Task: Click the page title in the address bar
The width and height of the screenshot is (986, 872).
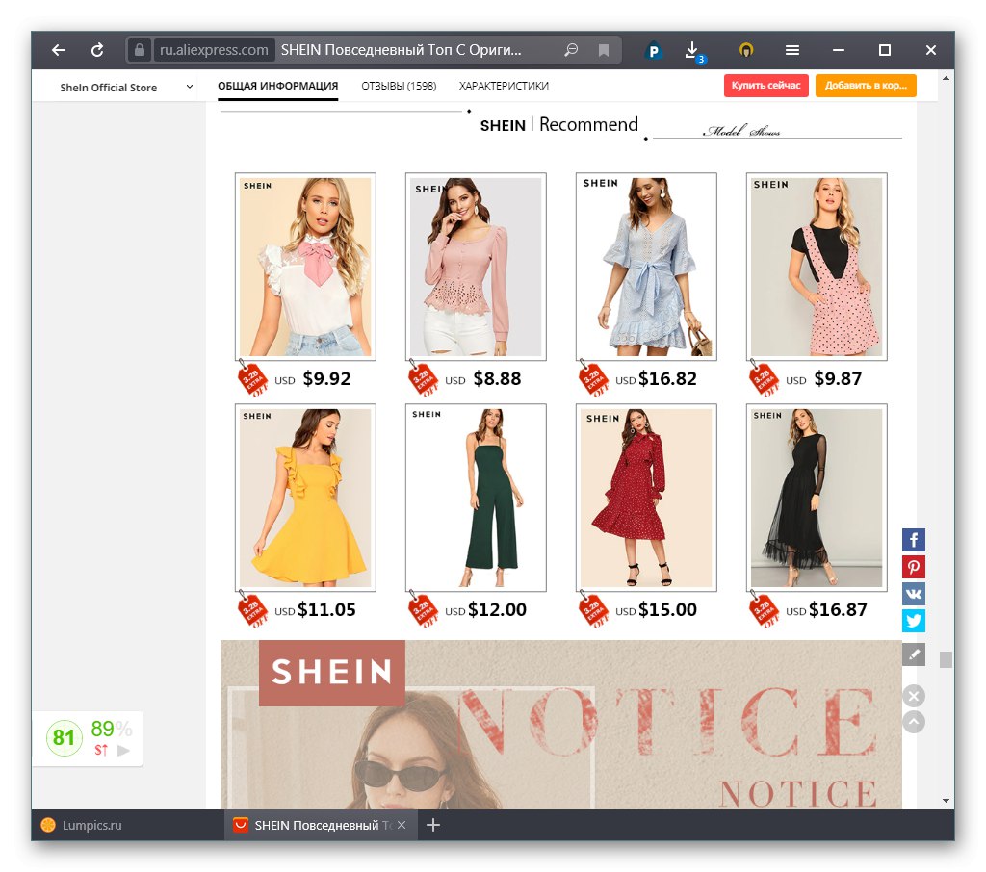Action: tap(402, 50)
